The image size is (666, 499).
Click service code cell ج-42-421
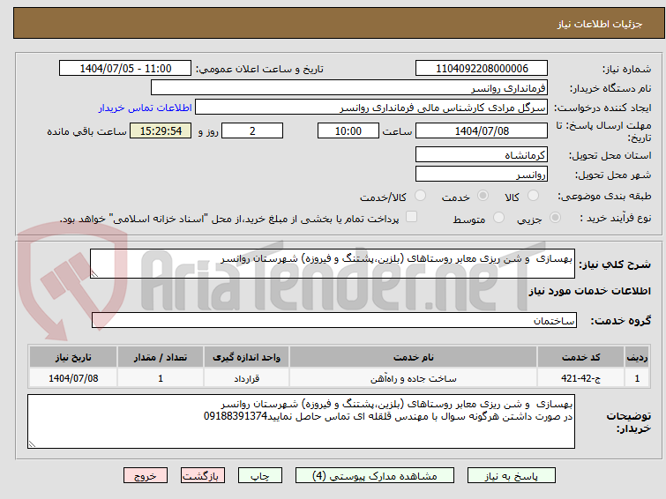tap(580, 378)
